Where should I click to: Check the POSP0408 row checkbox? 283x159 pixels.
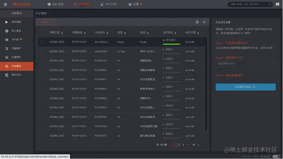(x=43, y=98)
